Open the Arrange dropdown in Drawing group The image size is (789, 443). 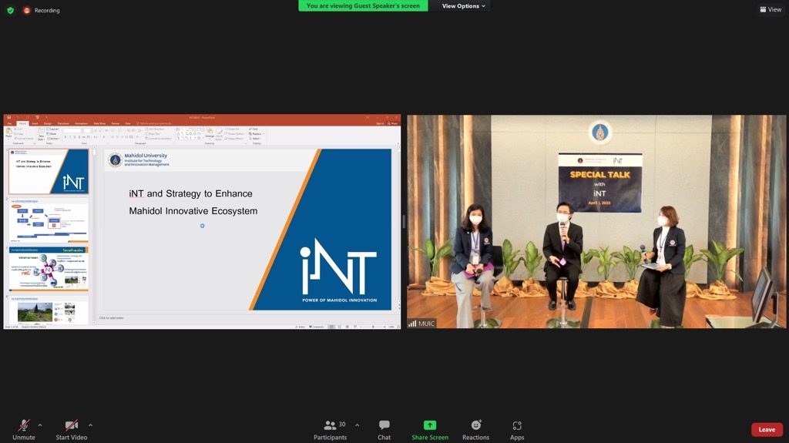pyautogui.click(x=210, y=134)
